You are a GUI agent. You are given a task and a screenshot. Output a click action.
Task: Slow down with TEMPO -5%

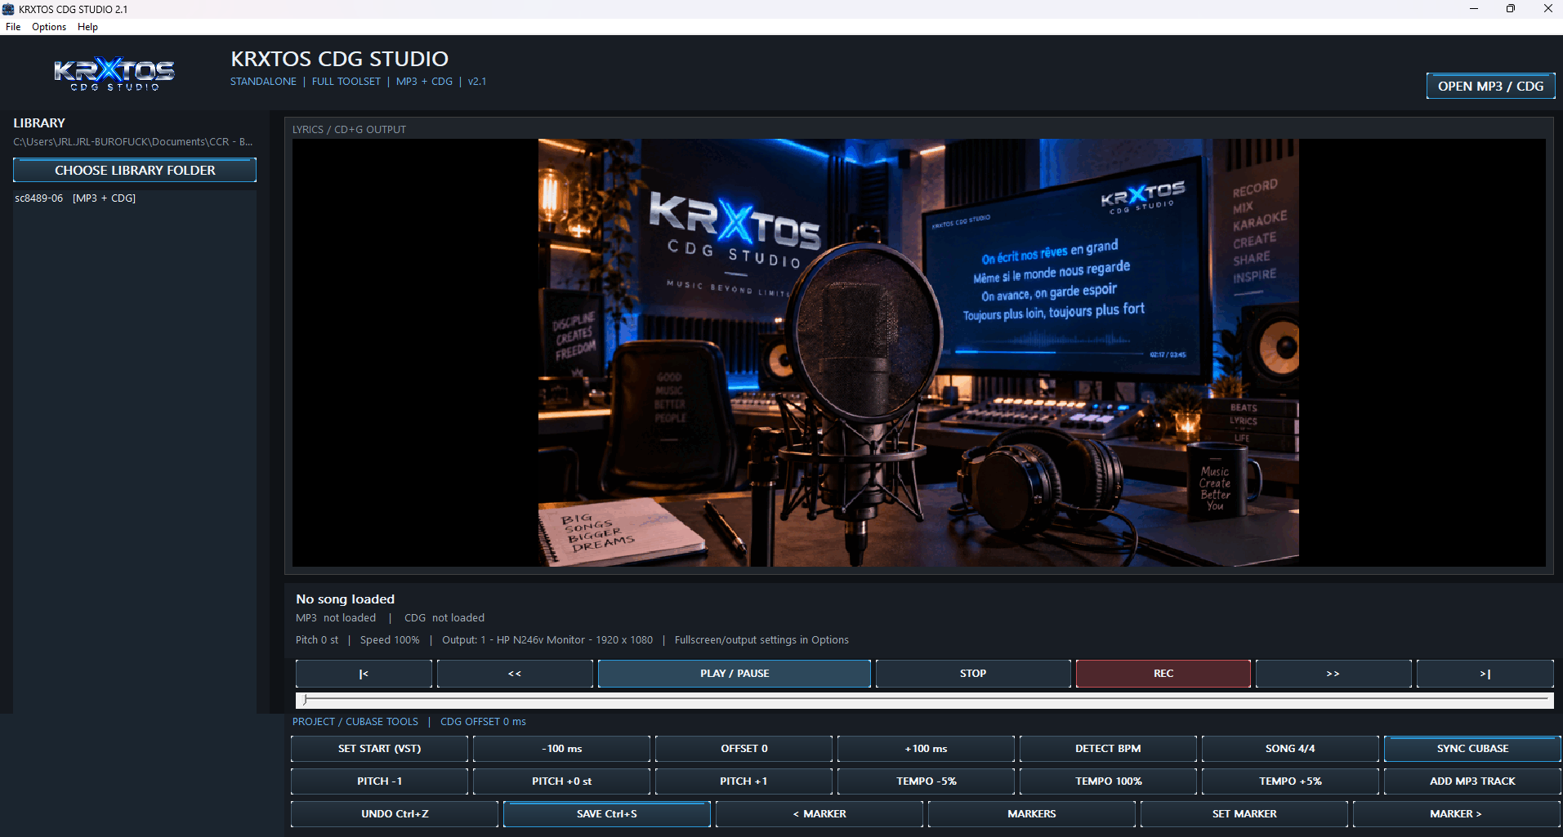pyautogui.click(x=926, y=781)
